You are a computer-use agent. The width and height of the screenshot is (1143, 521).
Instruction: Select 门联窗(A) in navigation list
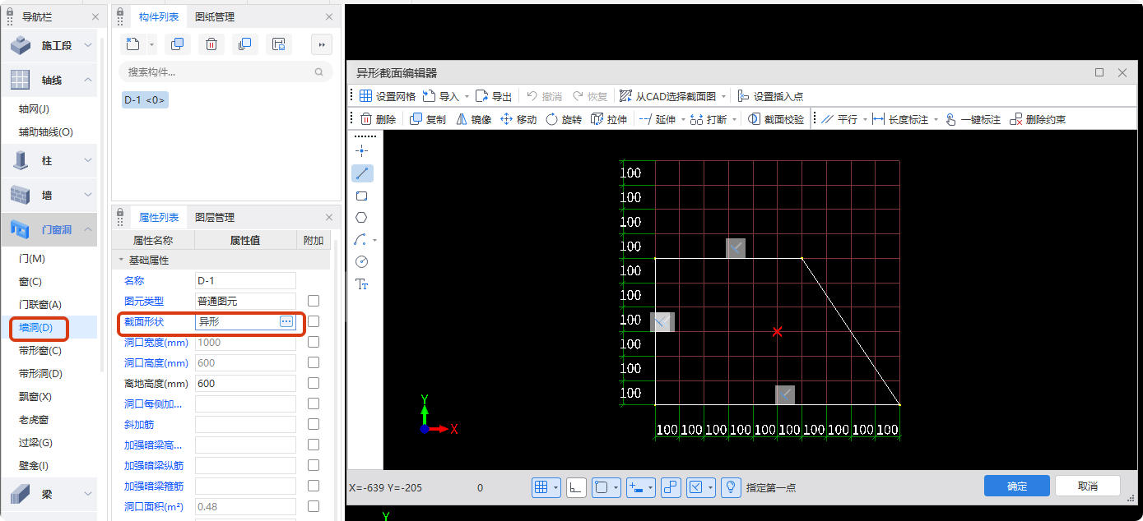point(40,305)
